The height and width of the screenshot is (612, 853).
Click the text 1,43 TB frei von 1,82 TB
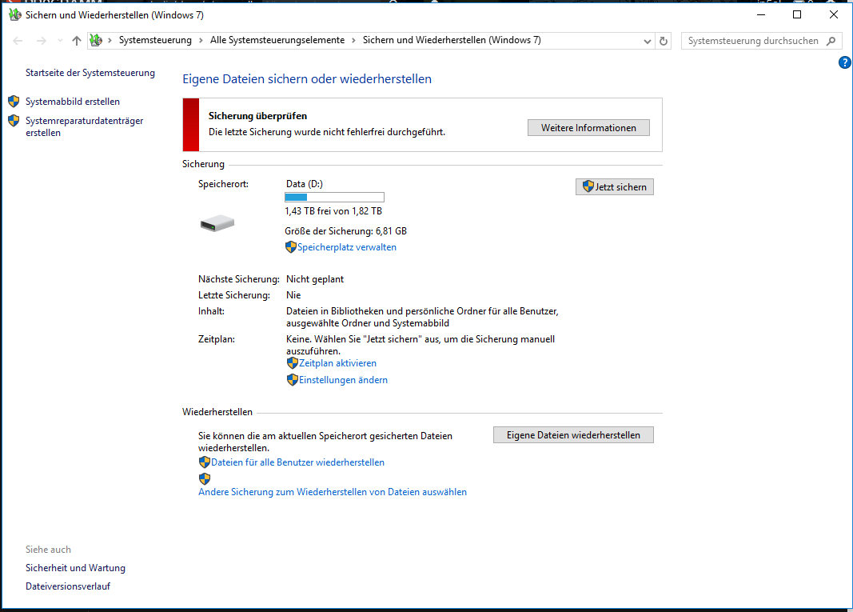coord(333,211)
